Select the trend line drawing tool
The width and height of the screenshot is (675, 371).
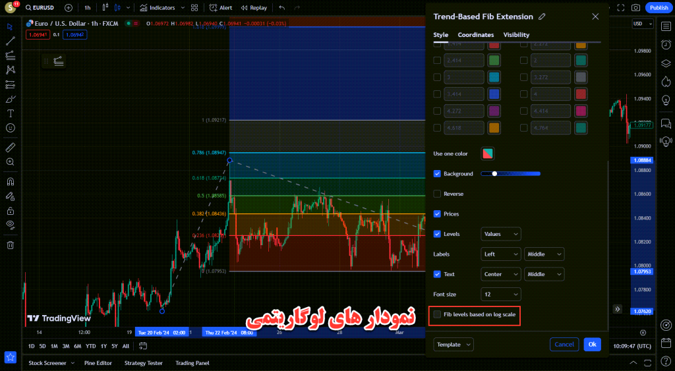(x=11, y=41)
